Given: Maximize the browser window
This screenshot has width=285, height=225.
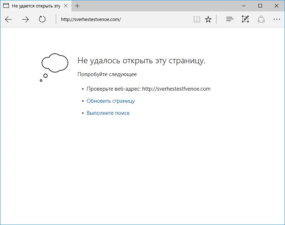Looking at the screenshot, I should click(x=260, y=6).
